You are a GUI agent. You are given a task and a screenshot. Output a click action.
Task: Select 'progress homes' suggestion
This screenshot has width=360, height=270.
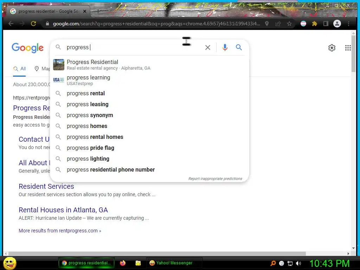(149, 126)
